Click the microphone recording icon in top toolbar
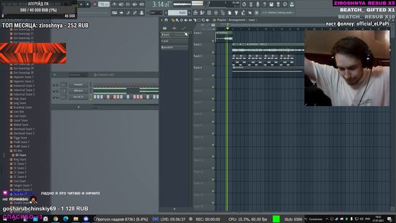The image size is (396, 223). coord(257,4)
